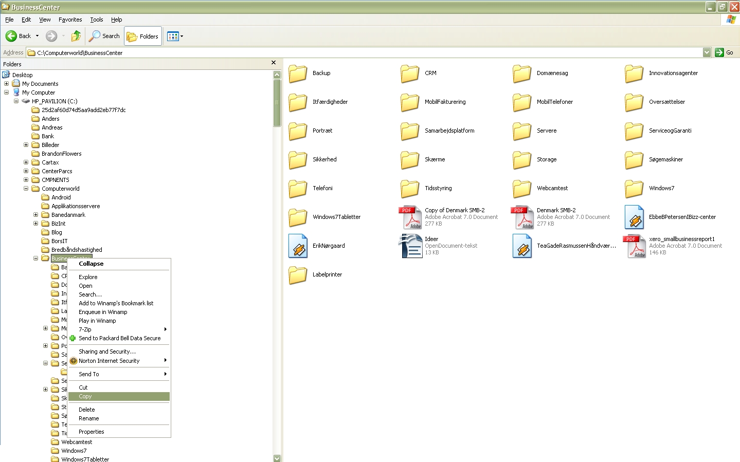The width and height of the screenshot is (740, 462).
Task: Close the Folders pane with X
Action: tap(274, 63)
